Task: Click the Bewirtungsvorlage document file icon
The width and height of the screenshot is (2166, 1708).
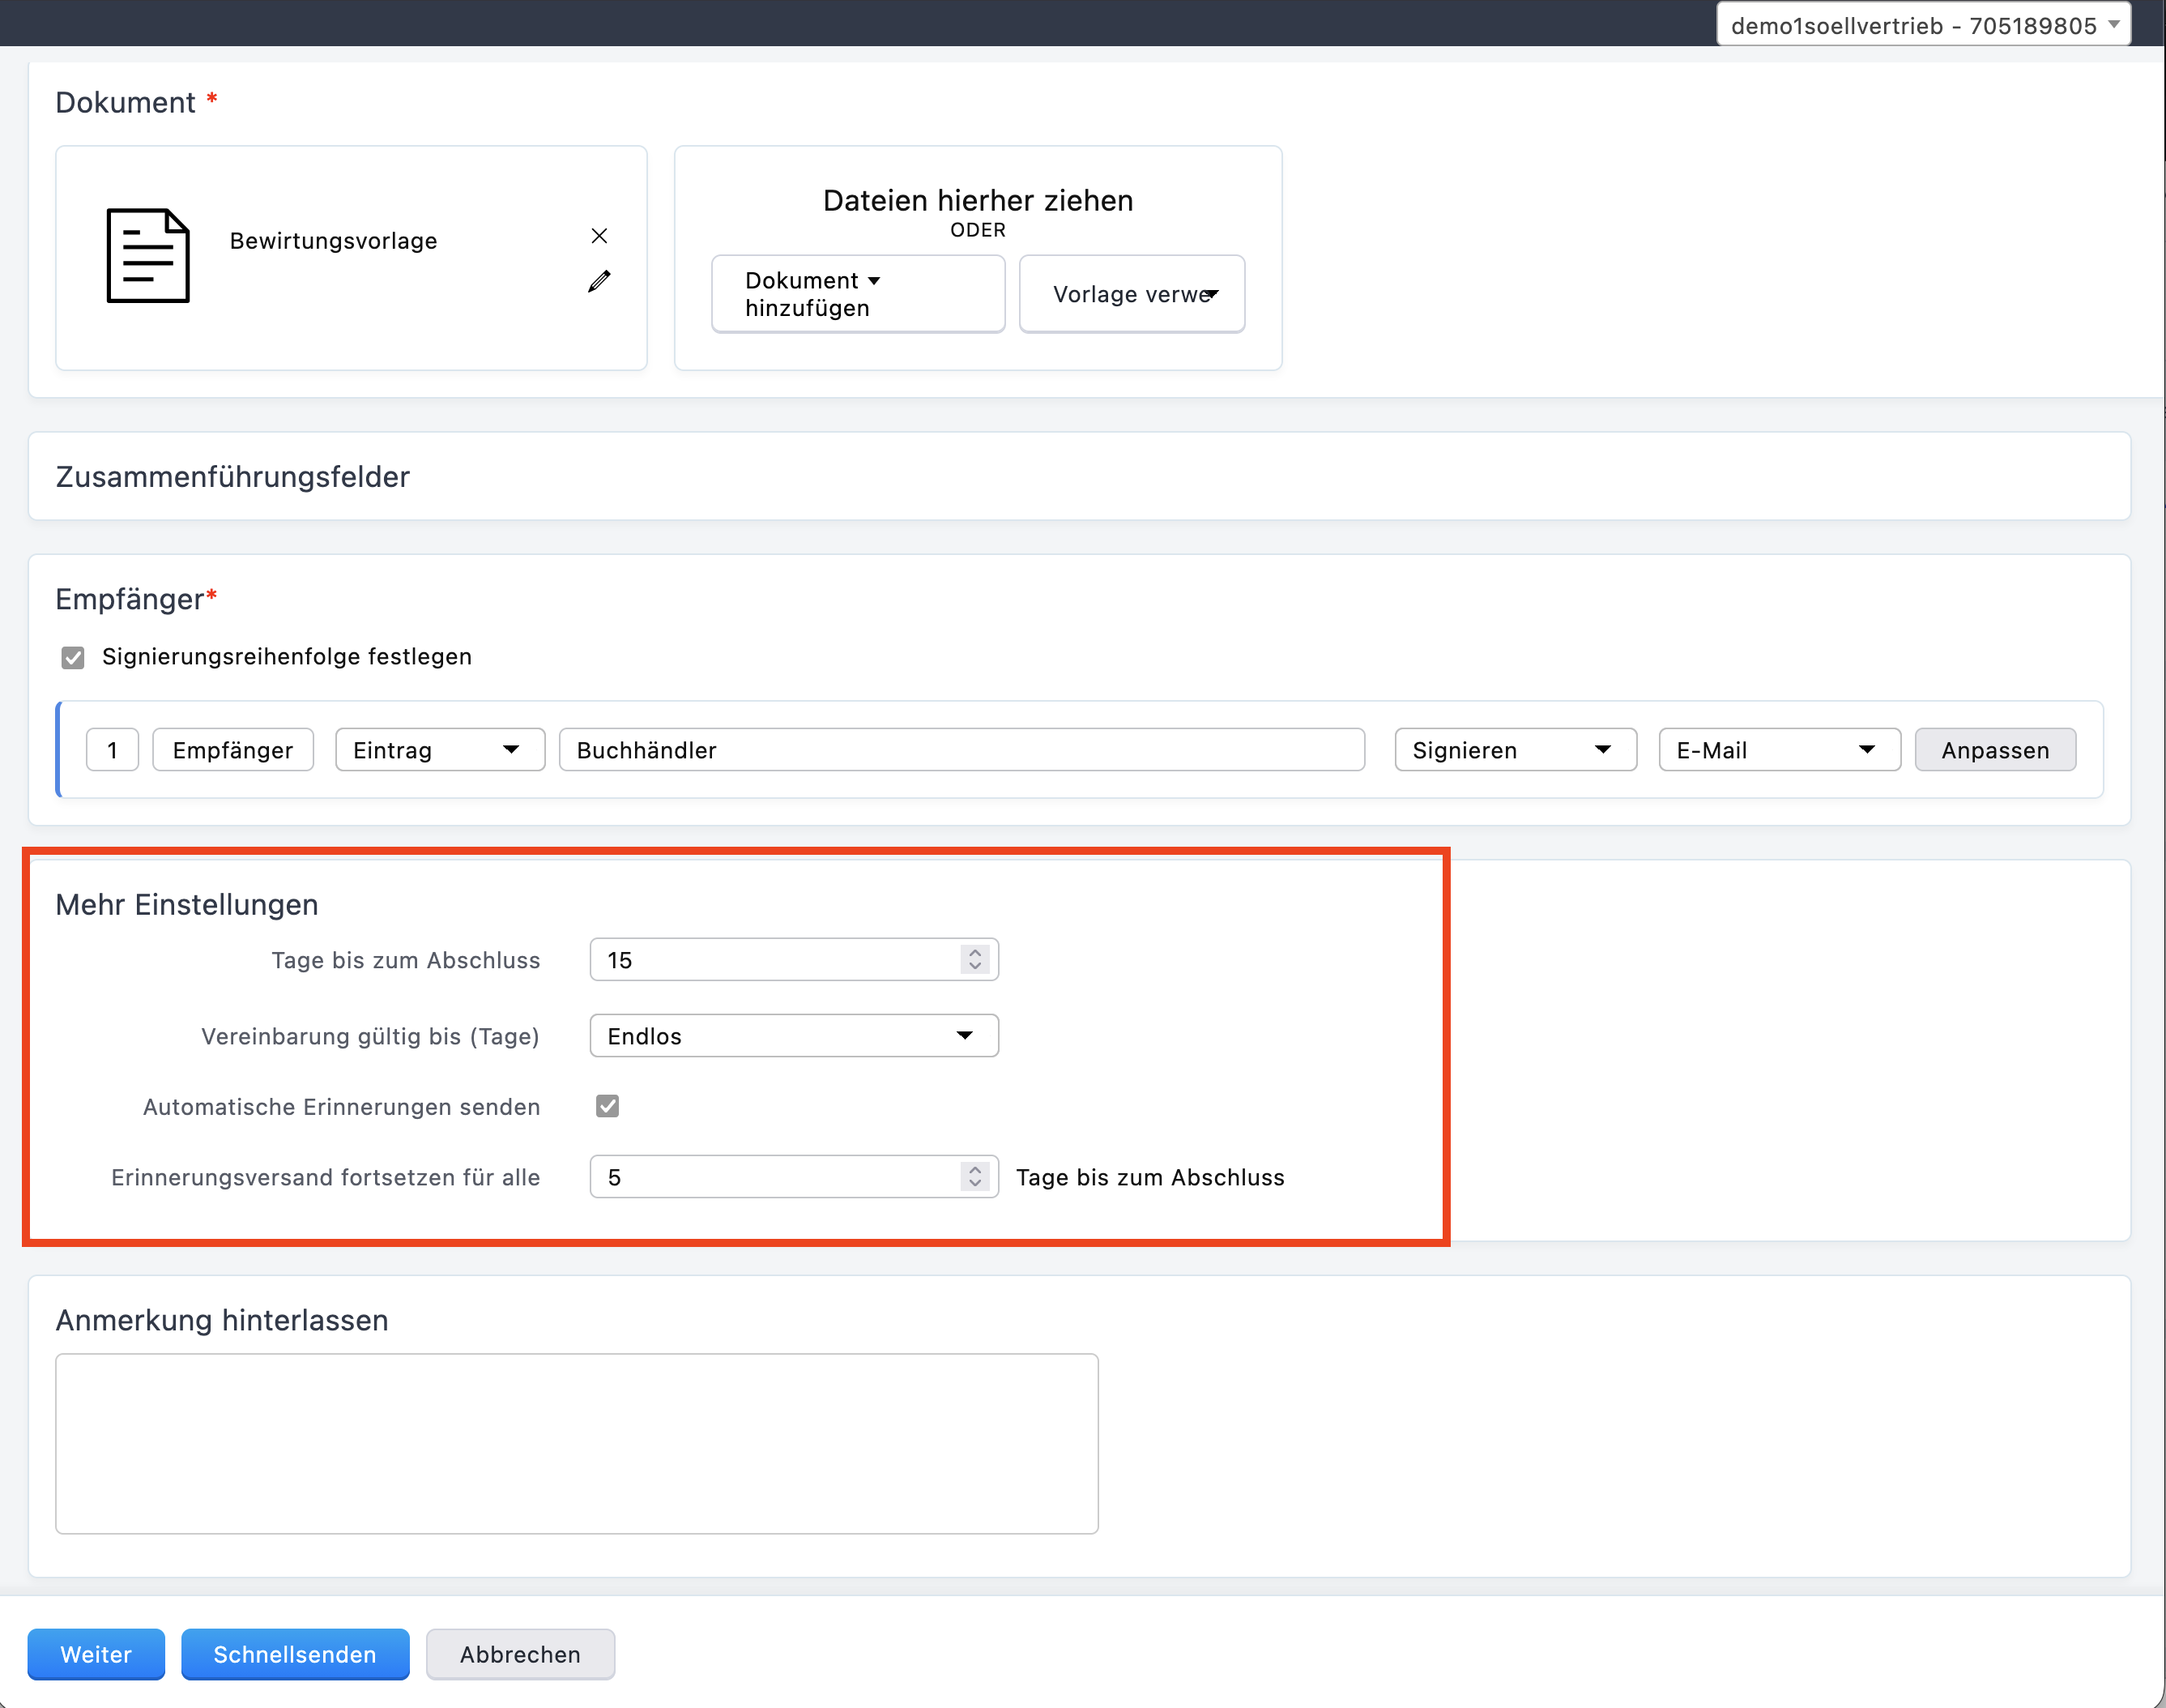Action: (x=148, y=255)
